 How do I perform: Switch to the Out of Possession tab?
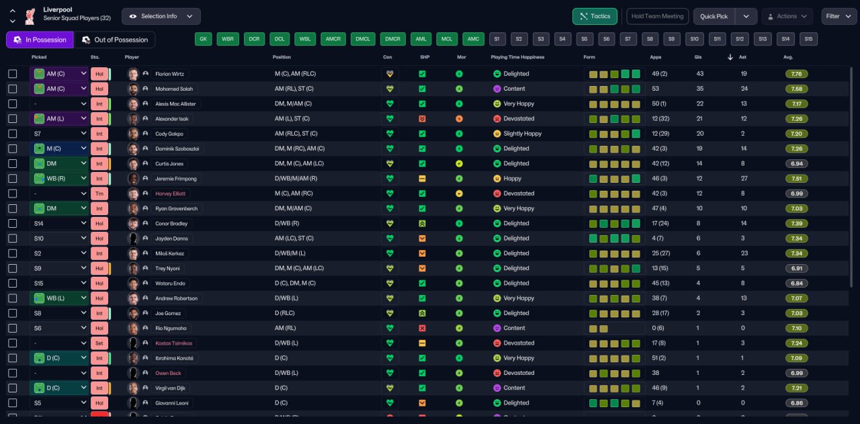115,40
